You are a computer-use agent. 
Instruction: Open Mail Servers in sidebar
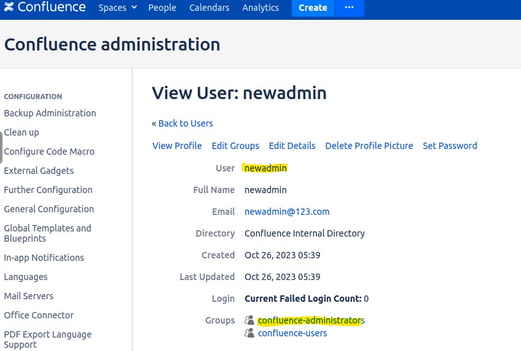pos(29,296)
